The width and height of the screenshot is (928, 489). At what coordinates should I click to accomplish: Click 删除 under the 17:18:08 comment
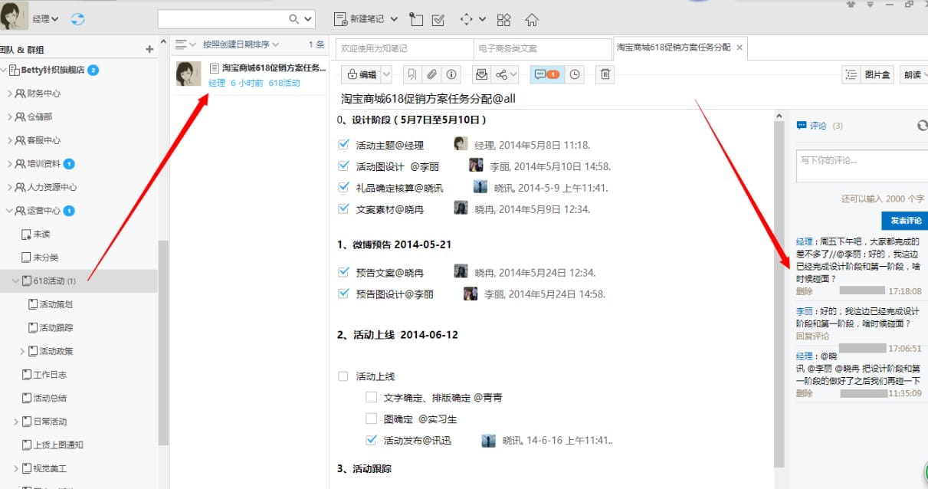point(804,291)
